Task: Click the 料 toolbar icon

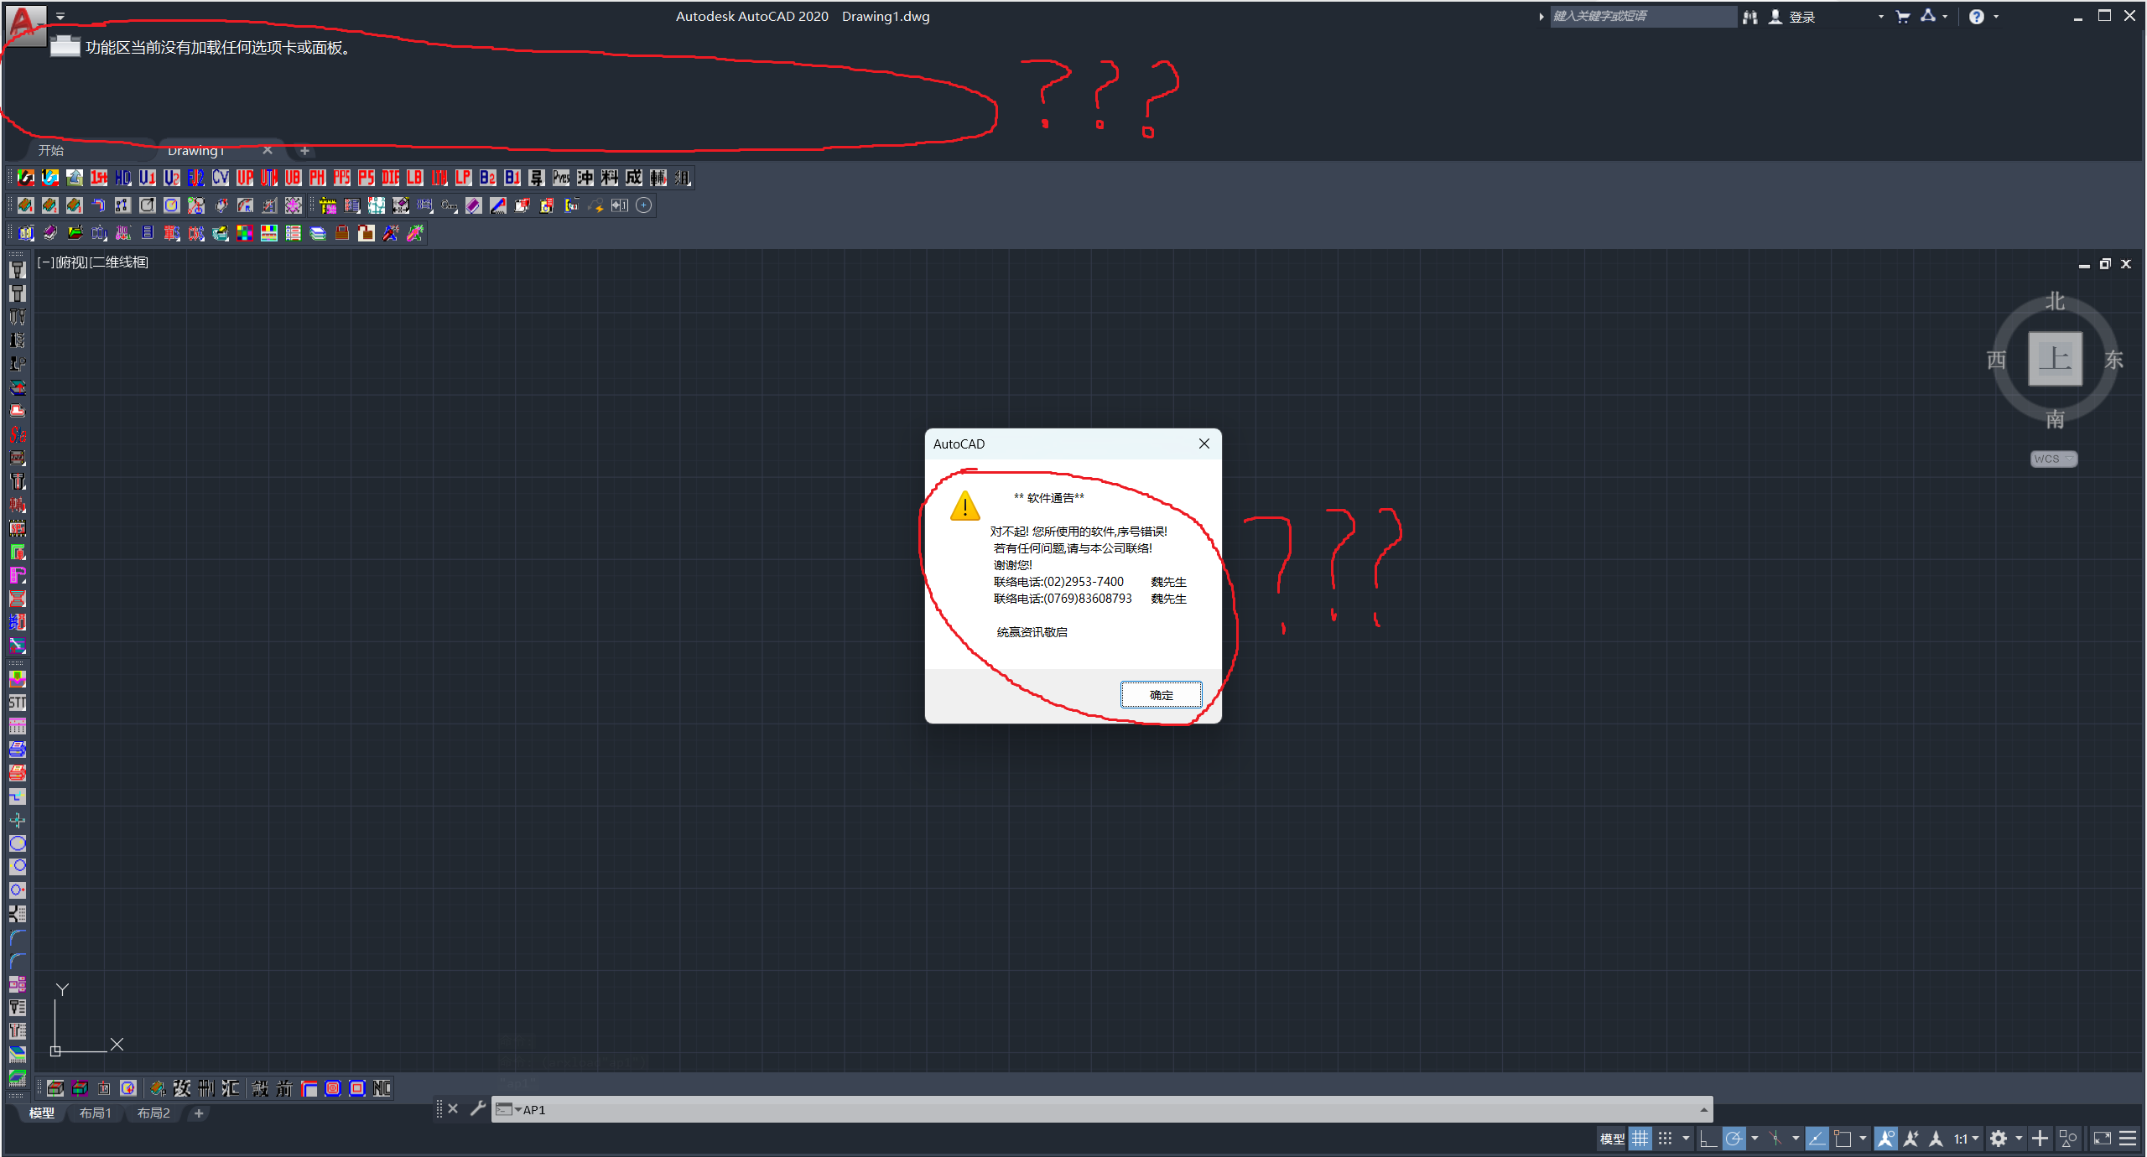Action: tap(609, 178)
